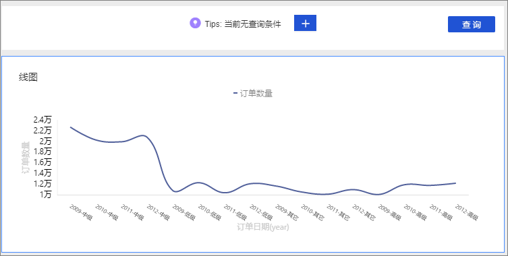Click the 1.8万 y-axis value

pyautogui.click(x=42, y=152)
